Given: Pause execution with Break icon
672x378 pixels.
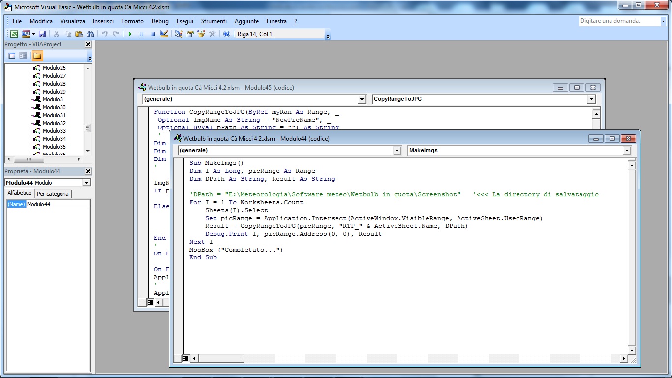Looking at the screenshot, I should (141, 34).
